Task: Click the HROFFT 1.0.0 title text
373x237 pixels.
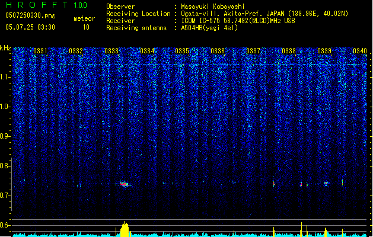Action: coord(47,5)
